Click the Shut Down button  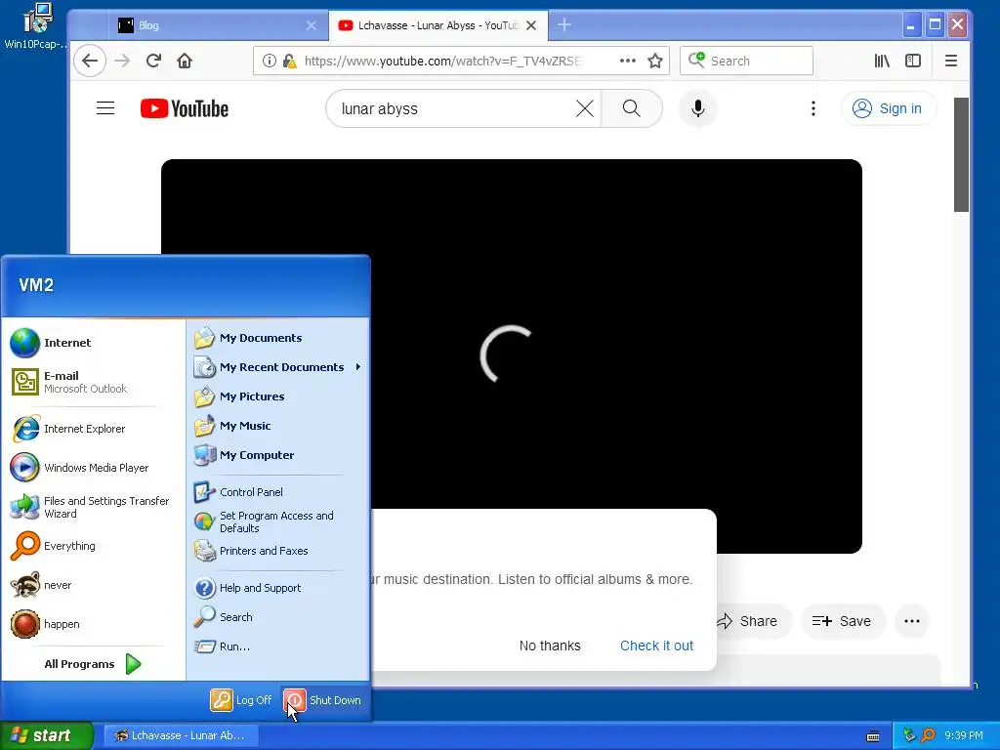(x=322, y=700)
